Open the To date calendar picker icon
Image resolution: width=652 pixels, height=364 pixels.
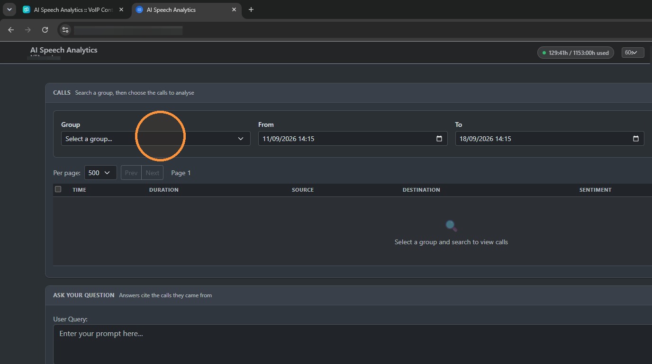coord(635,139)
